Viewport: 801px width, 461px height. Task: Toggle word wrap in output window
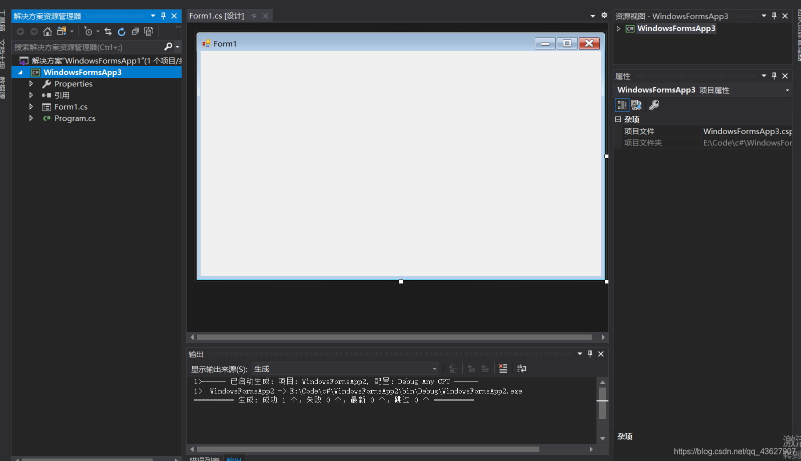(522, 368)
